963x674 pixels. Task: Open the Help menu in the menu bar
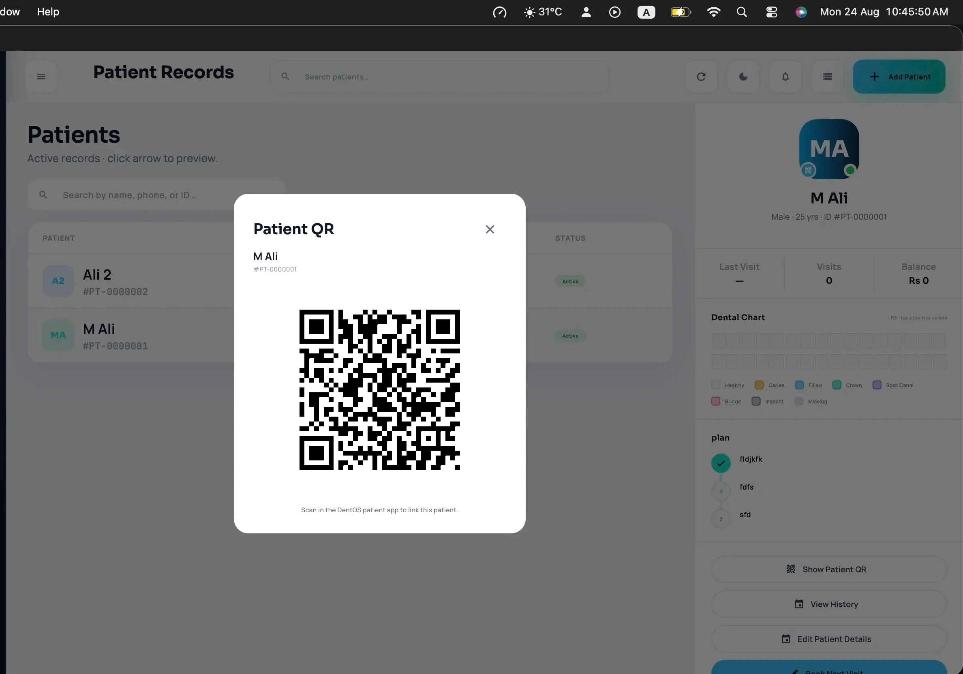(x=48, y=12)
